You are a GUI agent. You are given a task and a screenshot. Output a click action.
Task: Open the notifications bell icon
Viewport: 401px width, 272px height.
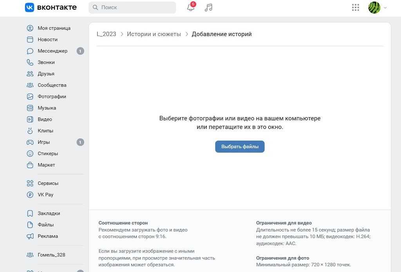(x=191, y=7)
